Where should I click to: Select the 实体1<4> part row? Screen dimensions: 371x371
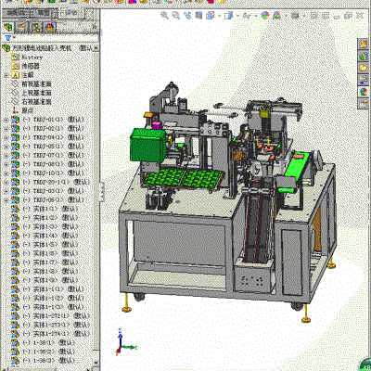click(x=45, y=236)
